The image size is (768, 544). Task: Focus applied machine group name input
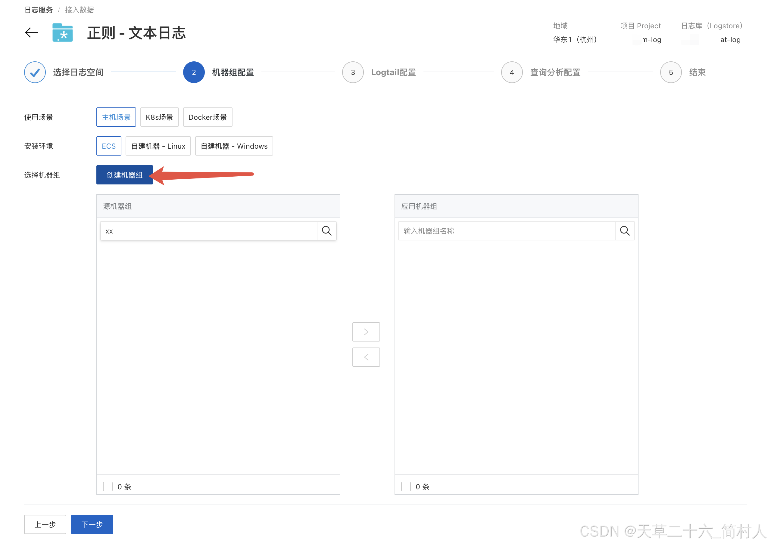tap(506, 231)
